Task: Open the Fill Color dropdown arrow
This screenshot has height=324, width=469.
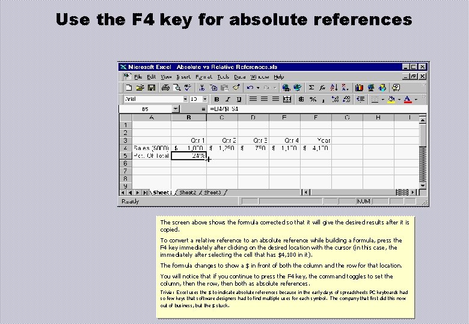Action: click(x=399, y=100)
